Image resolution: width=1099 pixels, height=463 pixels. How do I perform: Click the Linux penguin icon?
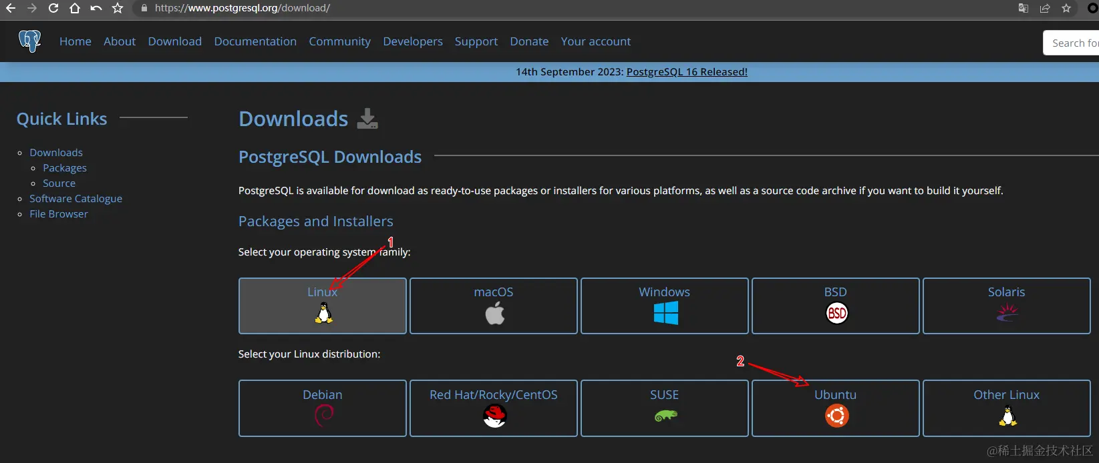pos(323,313)
